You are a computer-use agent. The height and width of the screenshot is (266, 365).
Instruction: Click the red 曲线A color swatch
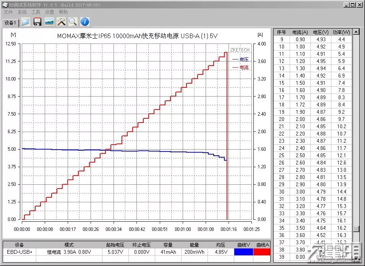[x=262, y=252]
